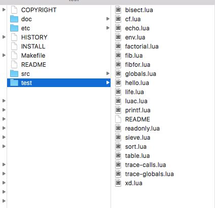
Task: Select the src folder name
Action: pos(25,74)
